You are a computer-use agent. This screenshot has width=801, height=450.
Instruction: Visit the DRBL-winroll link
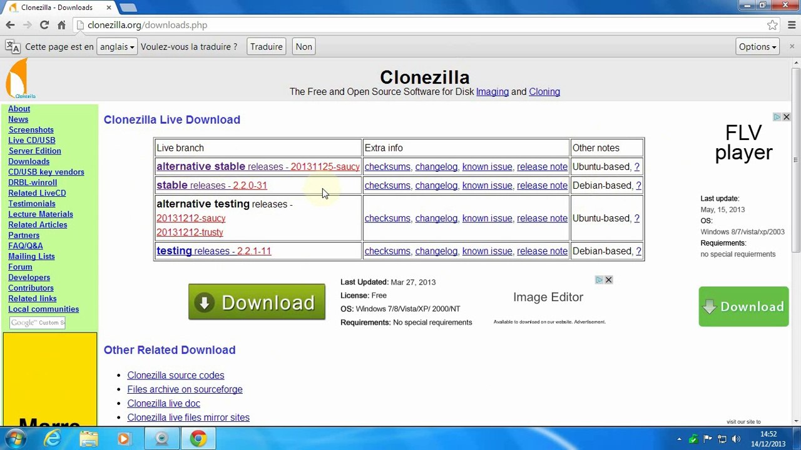(x=33, y=182)
